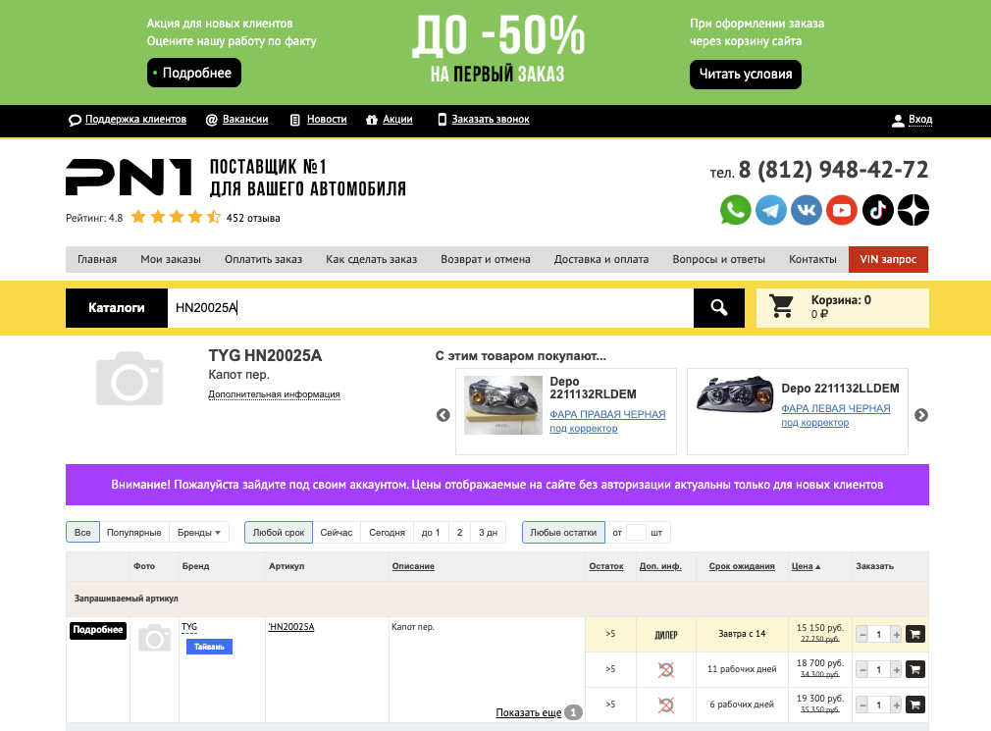Add the 18 700 руб. offer to cart

pos(915,669)
